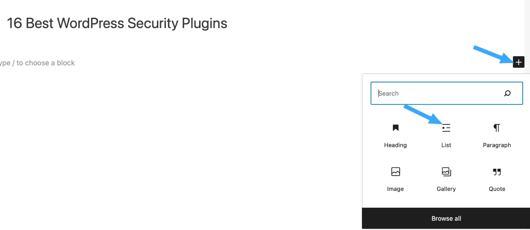Click the "Gallery" text label
The width and height of the screenshot is (530, 230).
pyautogui.click(x=446, y=189)
